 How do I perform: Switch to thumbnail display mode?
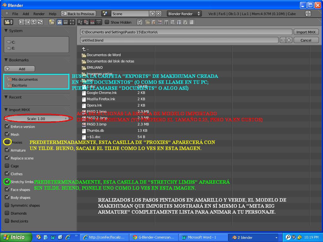coord(72,22)
